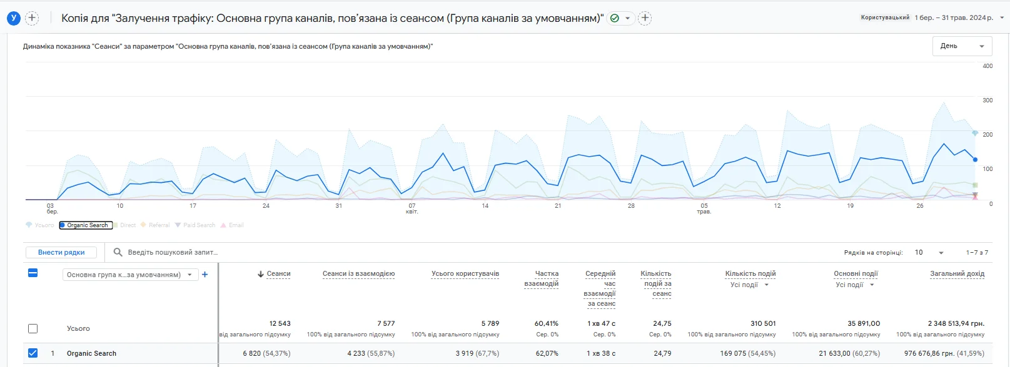Uncheck the Organic Search row checkbox
1010x367 pixels.
click(x=33, y=353)
